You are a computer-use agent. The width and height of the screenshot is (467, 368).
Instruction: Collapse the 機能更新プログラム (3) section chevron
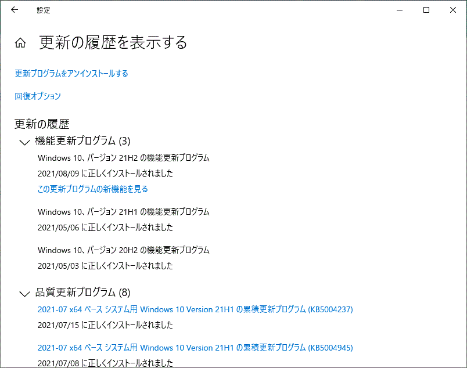pyautogui.click(x=24, y=142)
